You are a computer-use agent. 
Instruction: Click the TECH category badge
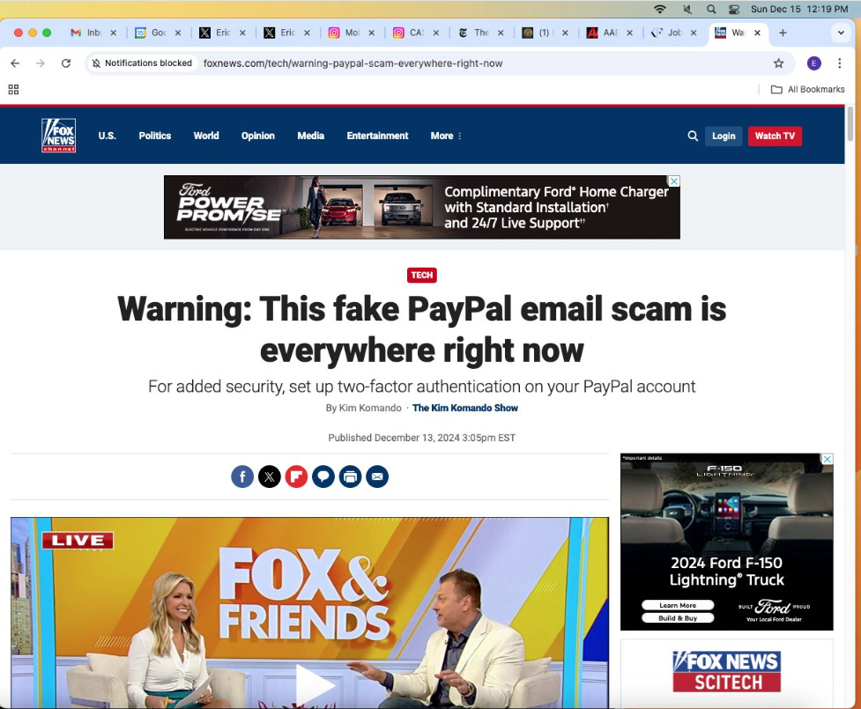coord(422,276)
